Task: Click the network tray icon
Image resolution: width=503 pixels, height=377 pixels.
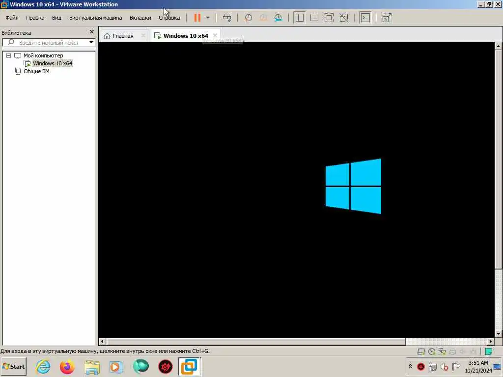Action: (x=432, y=367)
